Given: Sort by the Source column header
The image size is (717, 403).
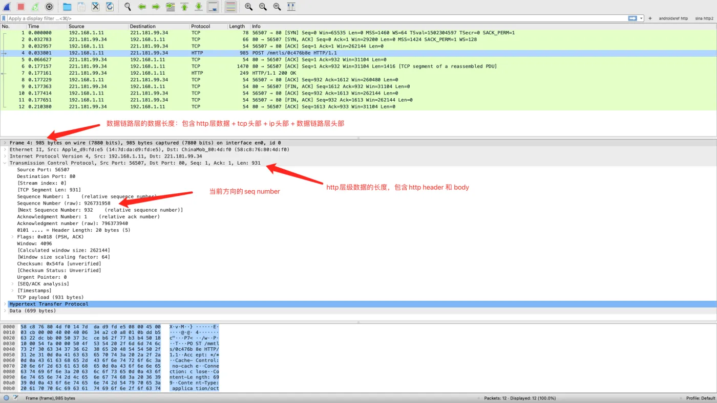Looking at the screenshot, I should click(x=97, y=26).
